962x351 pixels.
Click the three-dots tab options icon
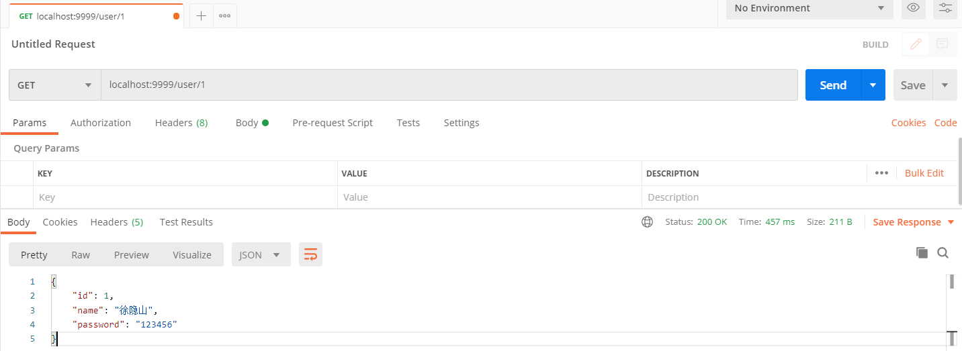pyautogui.click(x=224, y=16)
